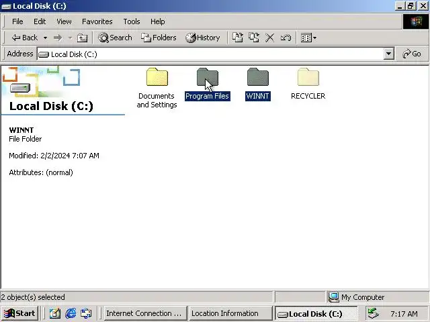
Task: Expand the Address bar dropdown list
Action: [x=388, y=54]
